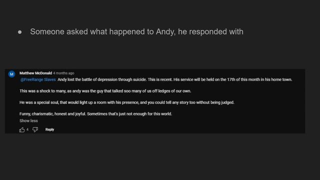
Task: Dislike the comment with thumbs down icon
Action: pyautogui.click(x=35, y=129)
